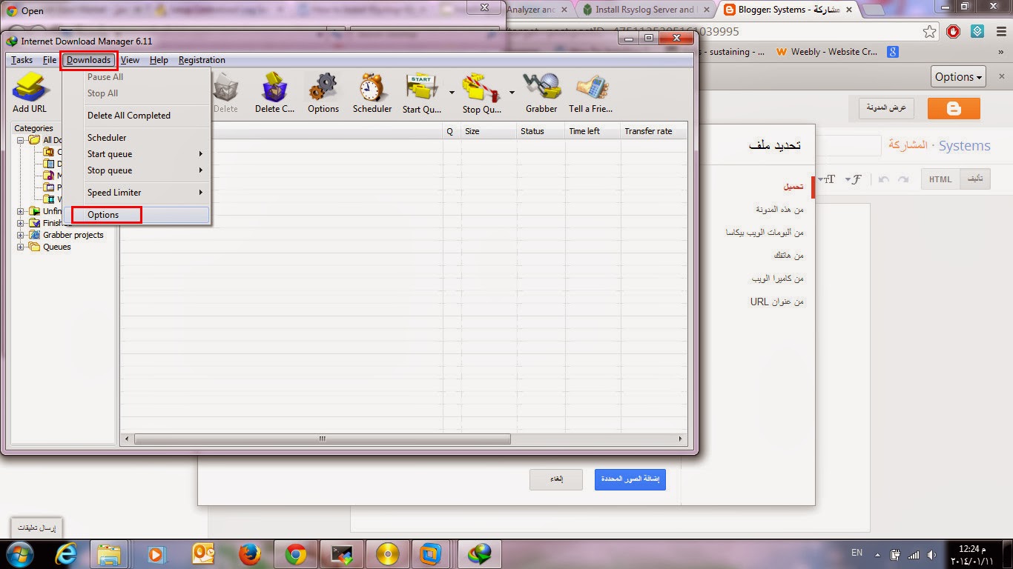The image size is (1013, 569).
Task: Open Firefox from the taskbar
Action: [x=250, y=553]
